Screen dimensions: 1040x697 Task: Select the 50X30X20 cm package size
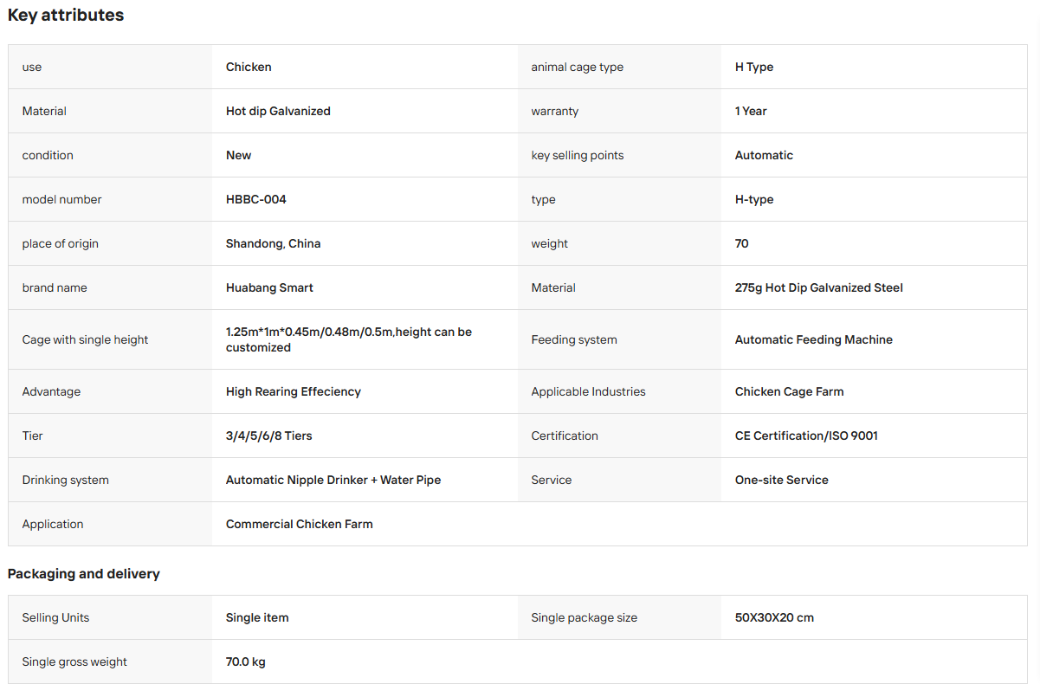coord(774,617)
